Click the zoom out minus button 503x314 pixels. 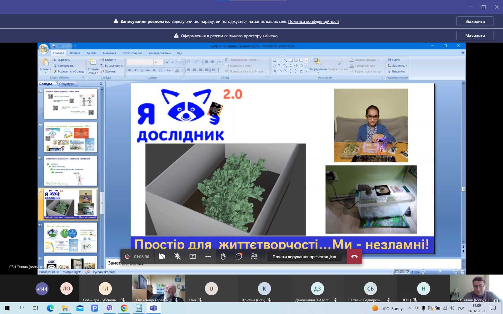click(x=423, y=272)
